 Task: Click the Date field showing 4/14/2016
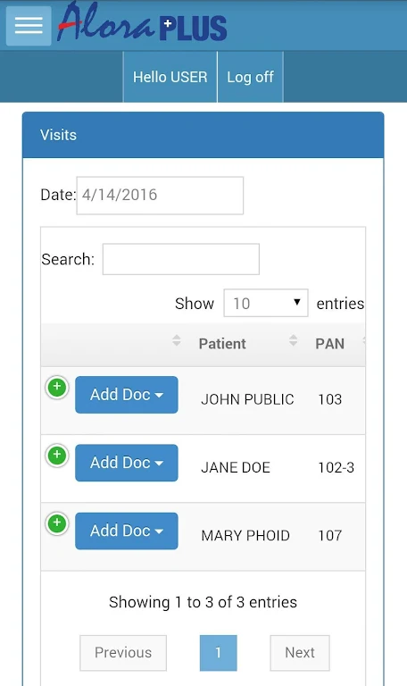[160, 196]
